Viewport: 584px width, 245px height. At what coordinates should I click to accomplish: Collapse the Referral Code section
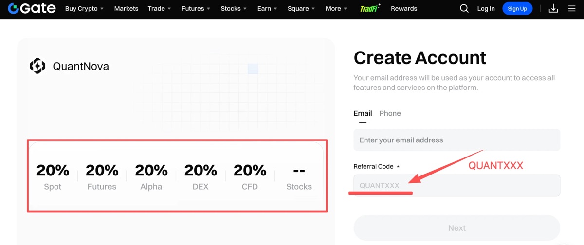377,166
